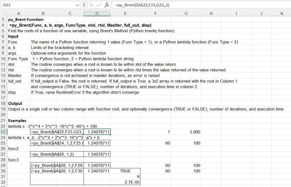The height and width of the screenshot is (187, 291).
Task: Click cell containing TRUE in row 30
Action: 126,172
